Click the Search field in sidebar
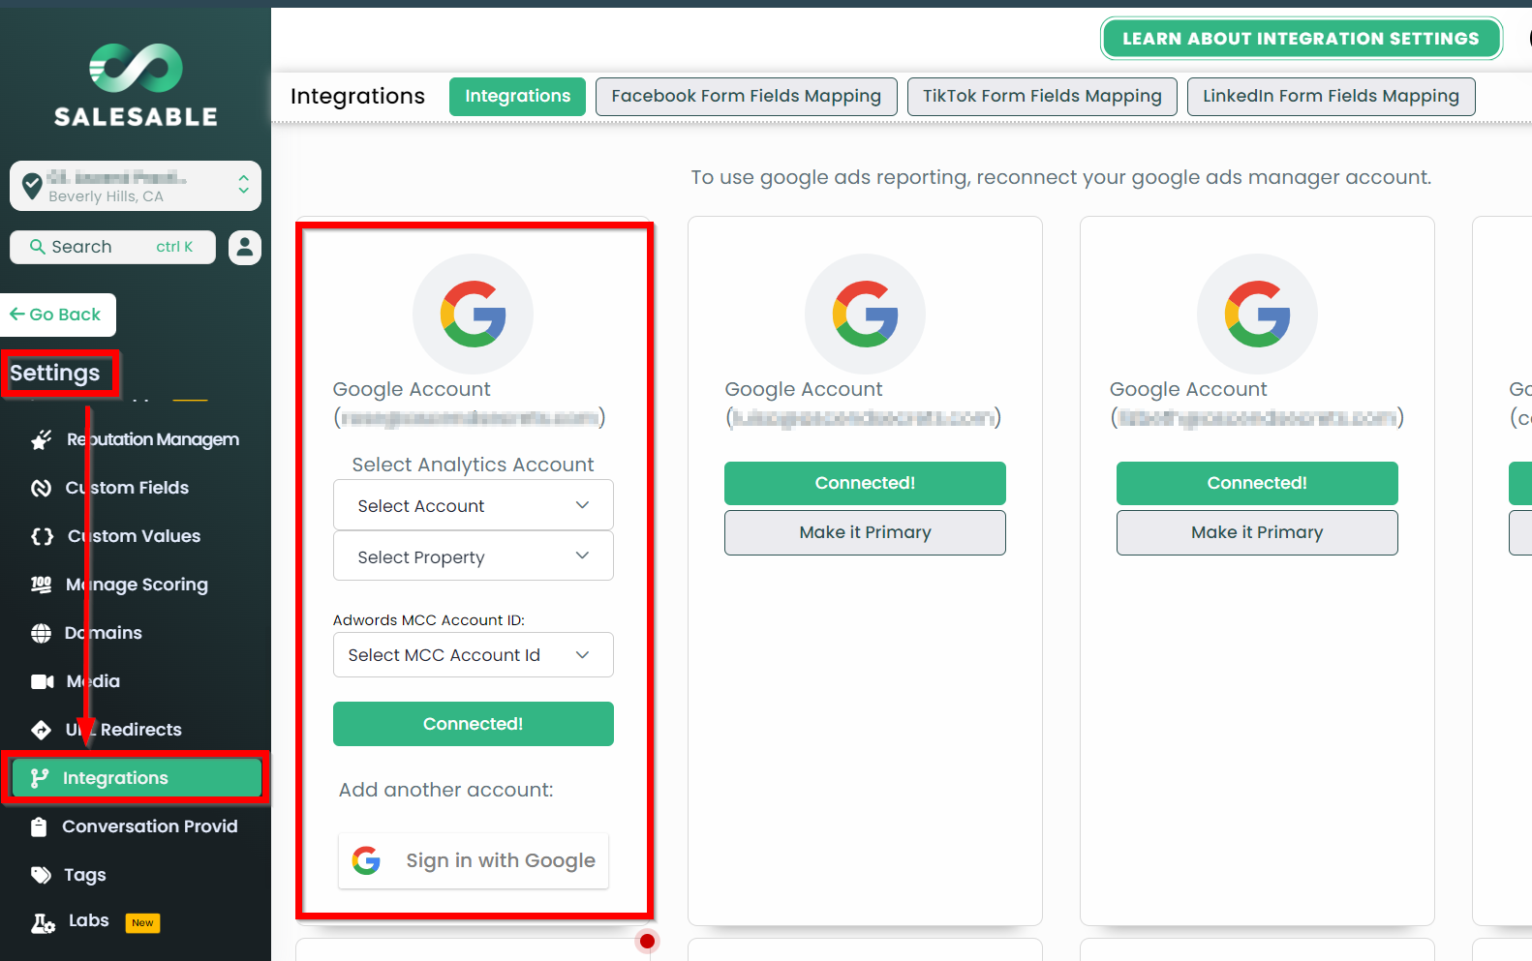The width and height of the screenshot is (1532, 961). [112, 247]
